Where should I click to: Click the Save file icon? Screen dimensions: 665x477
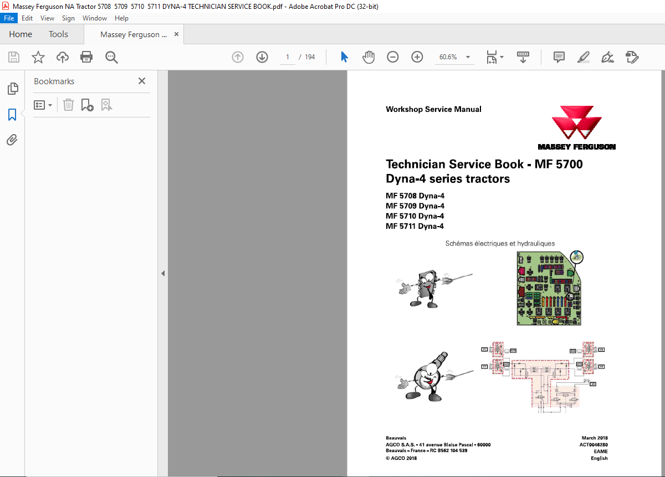click(x=14, y=57)
